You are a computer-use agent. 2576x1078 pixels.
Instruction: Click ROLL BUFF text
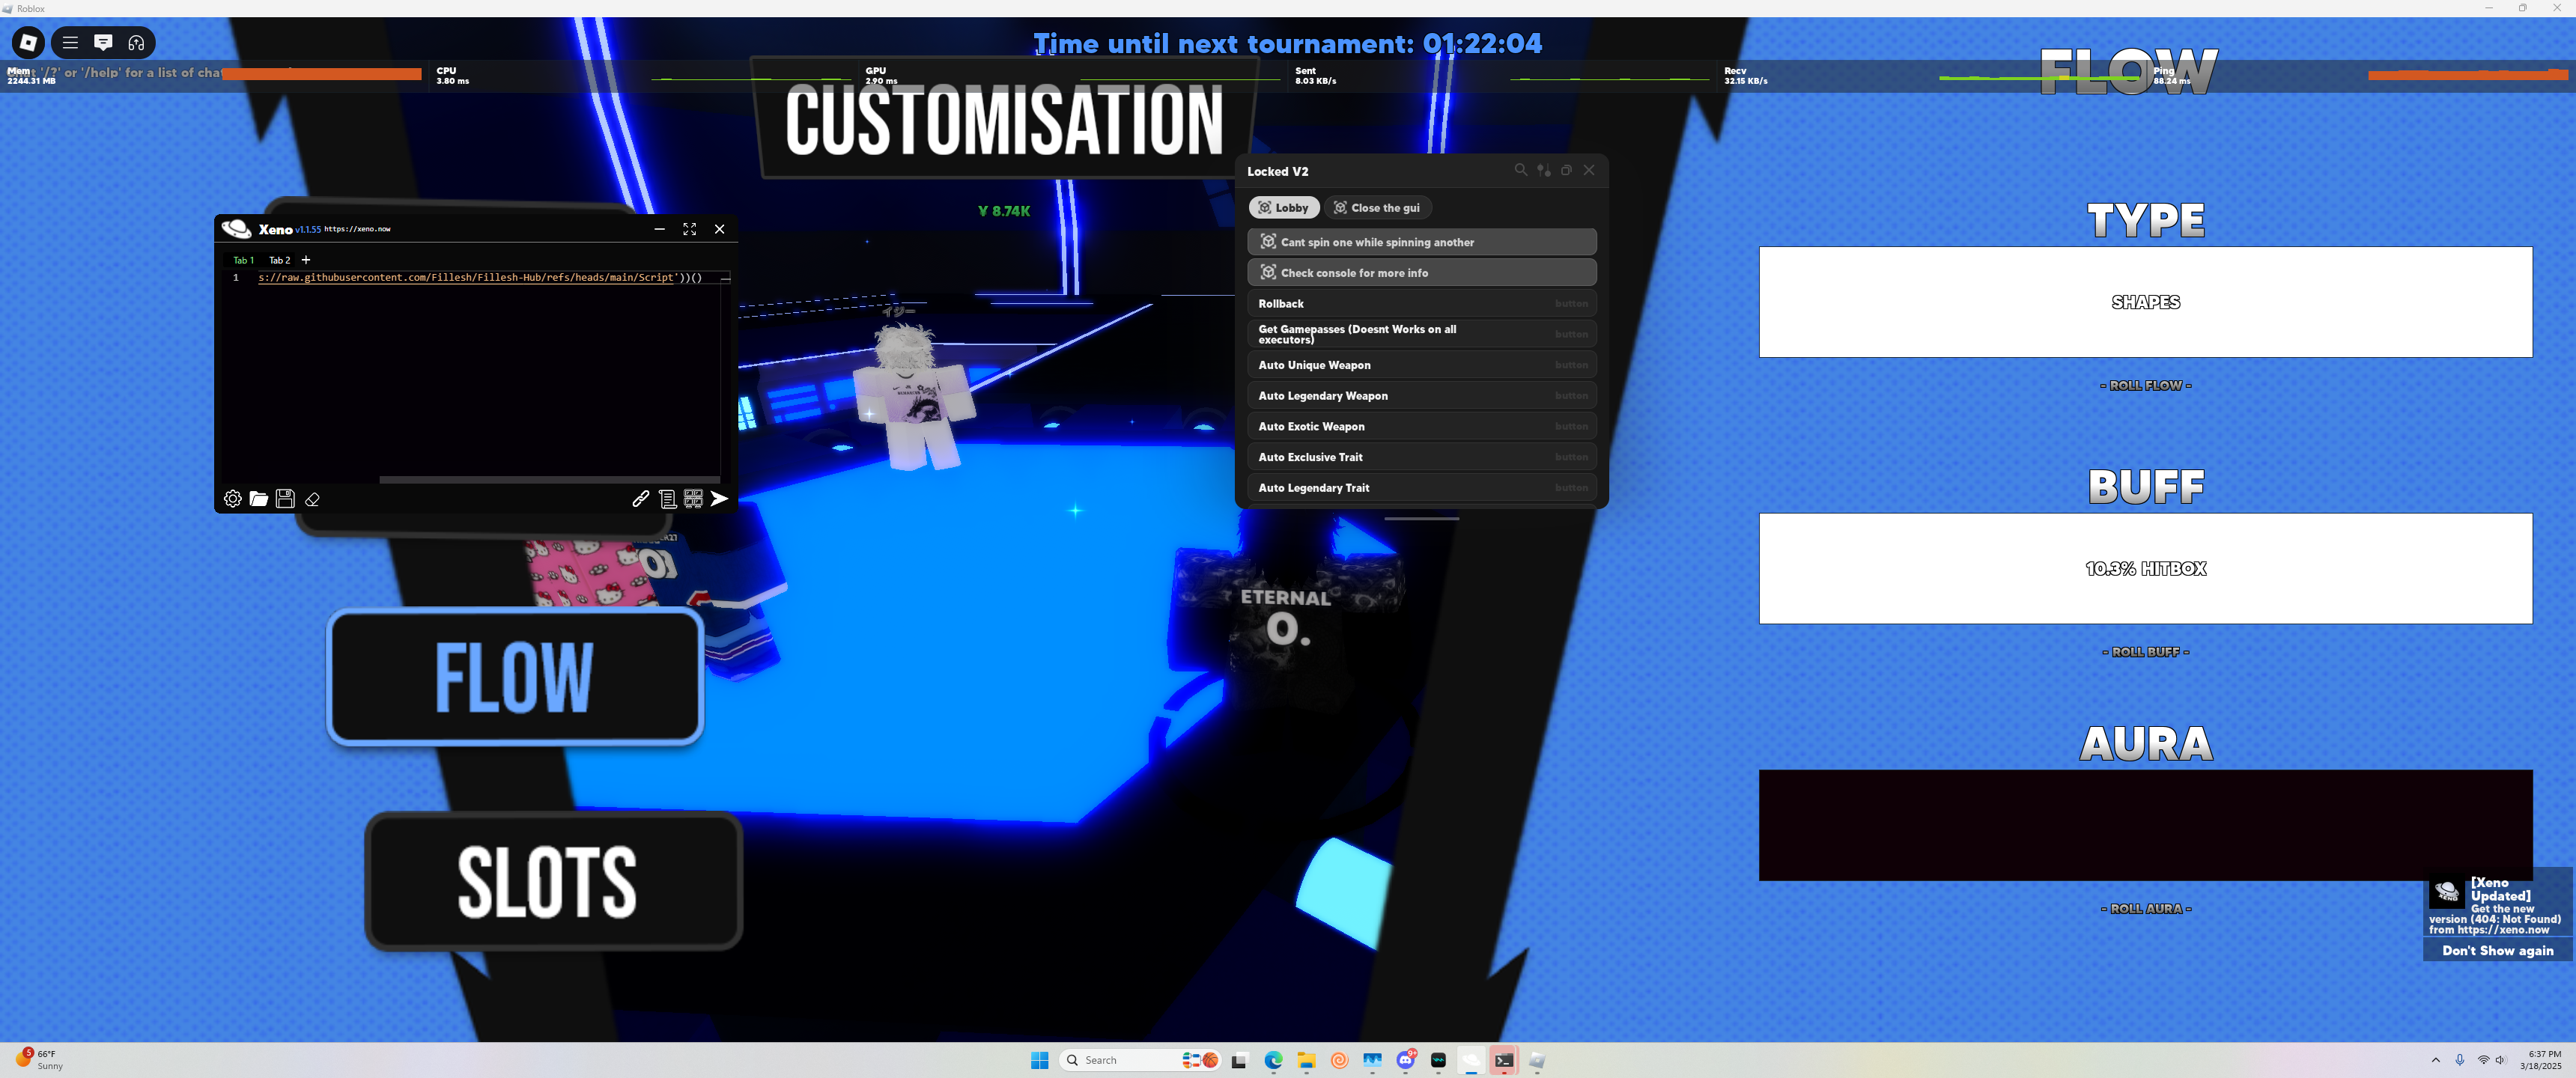(2145, 652)
